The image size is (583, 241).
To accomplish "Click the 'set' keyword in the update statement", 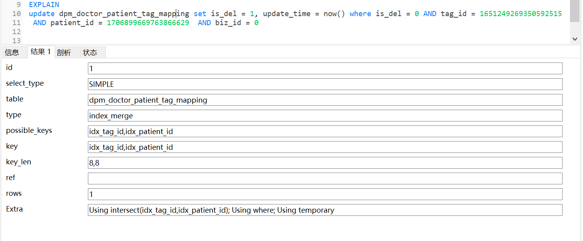I will [x=200, y=14].
